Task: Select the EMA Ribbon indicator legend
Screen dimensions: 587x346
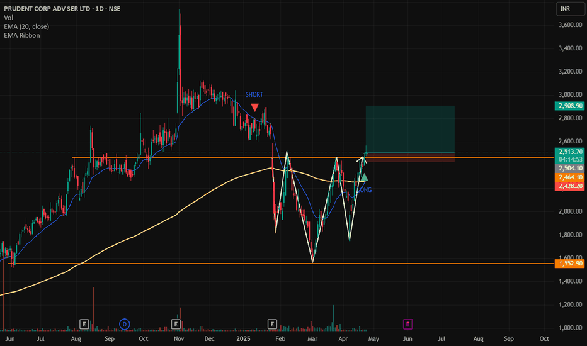Action: (x=21, y=35)
